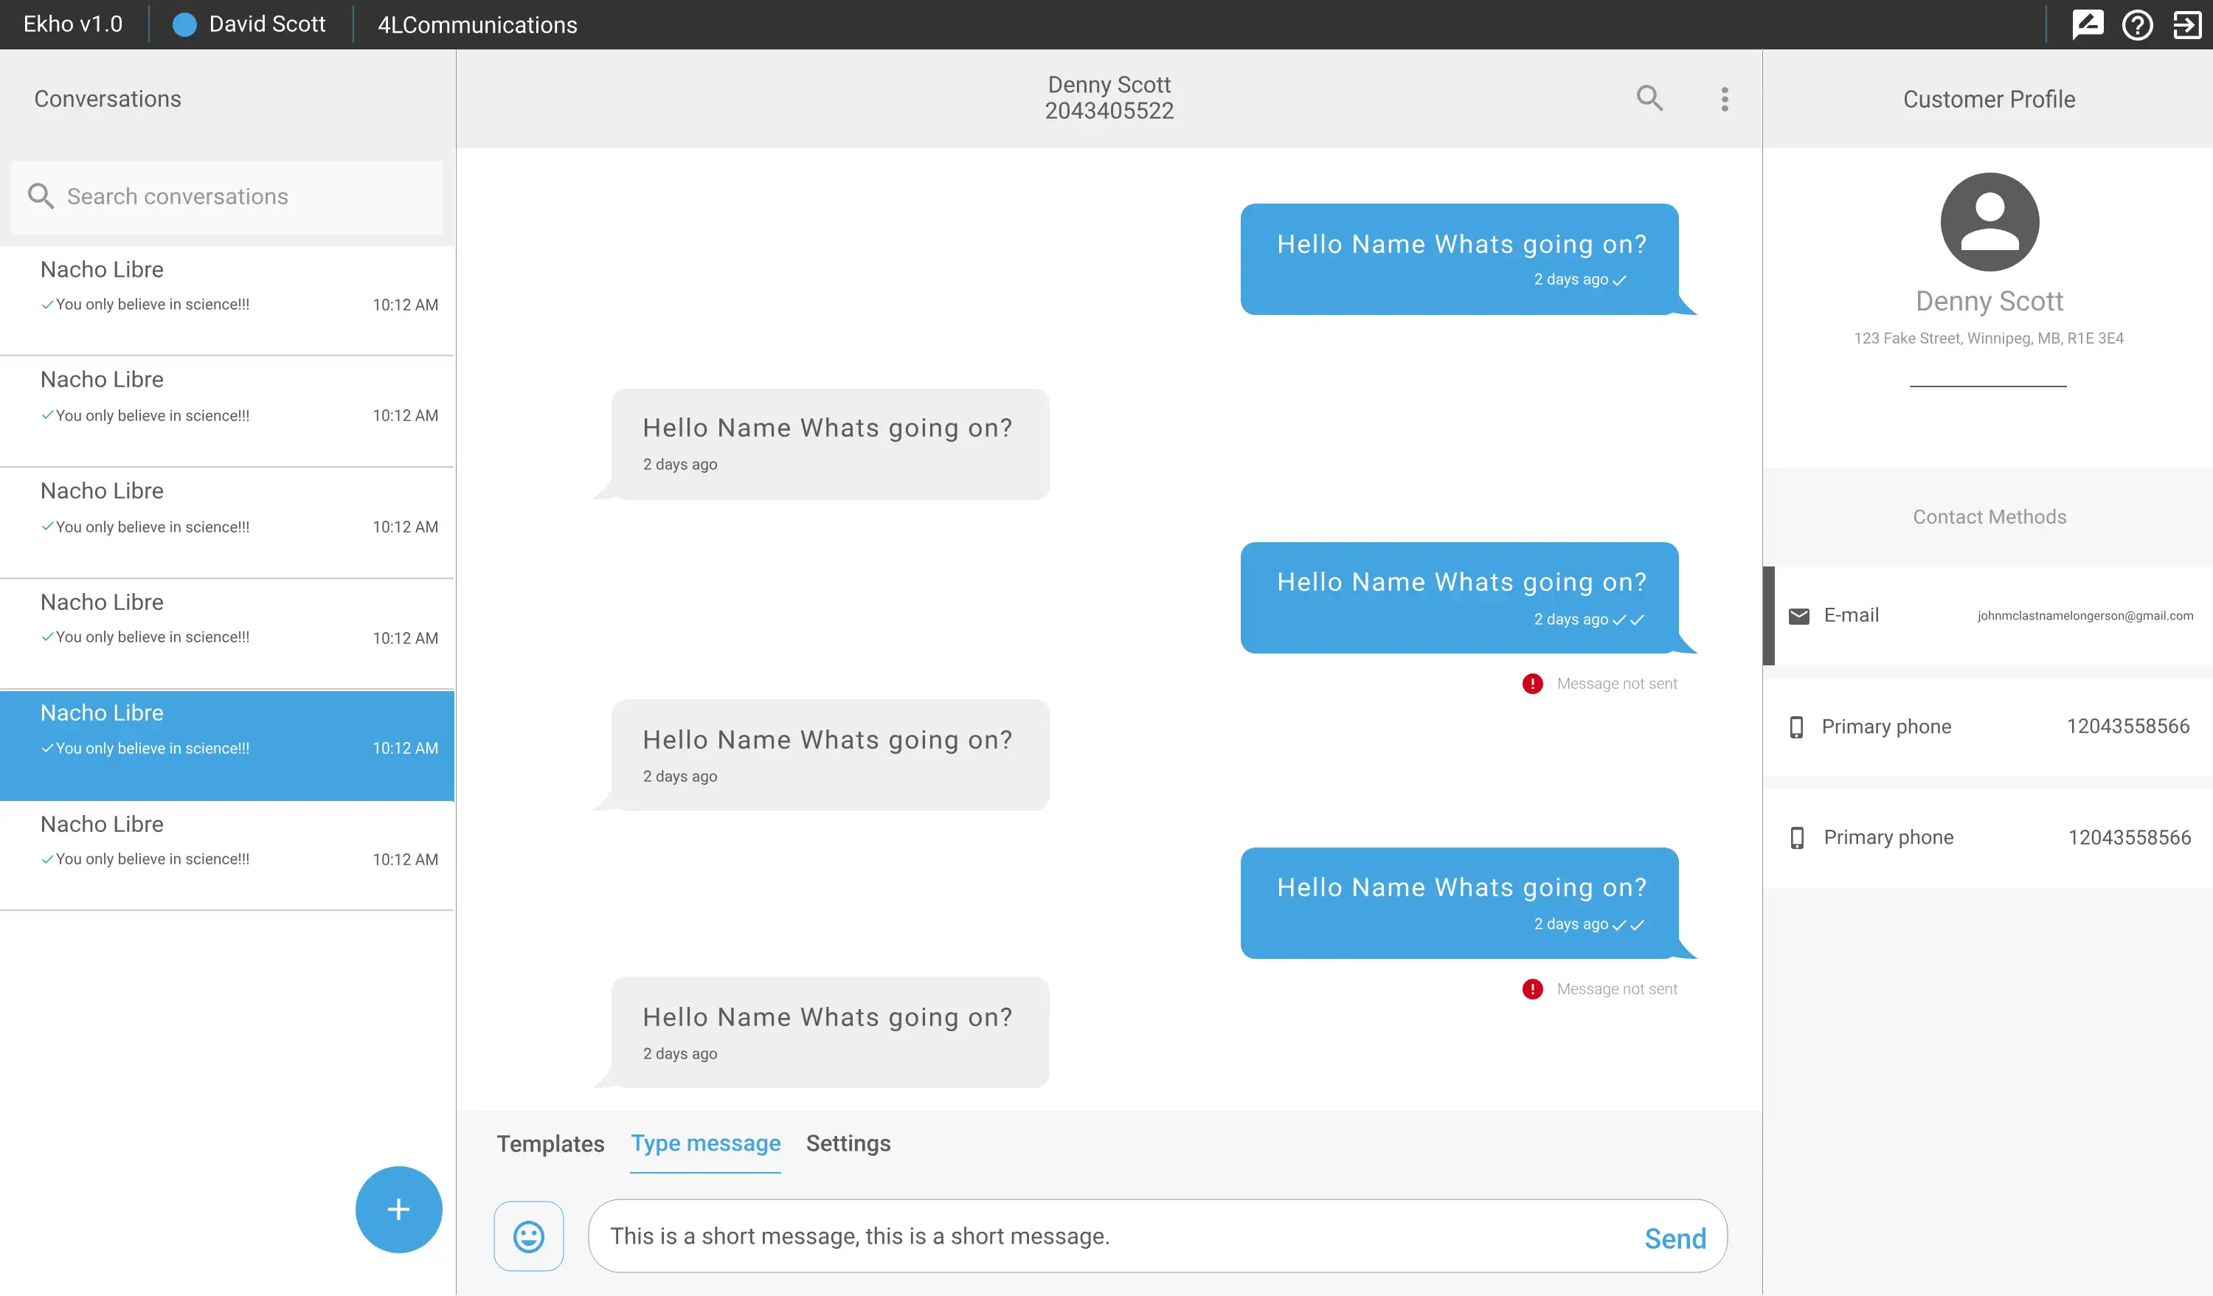This screenshot has height=1296, width=2213.
Task: Search within the Denny Scott chat
Action: 1649,98
